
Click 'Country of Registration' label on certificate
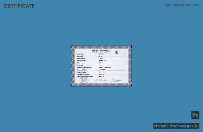[84, 67]
